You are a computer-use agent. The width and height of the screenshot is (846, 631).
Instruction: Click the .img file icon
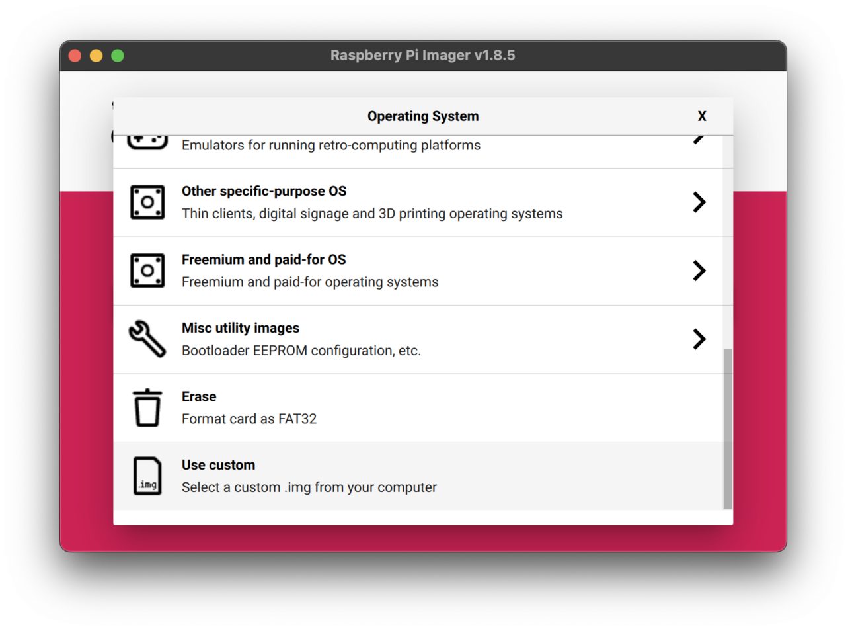click(147, 476)
